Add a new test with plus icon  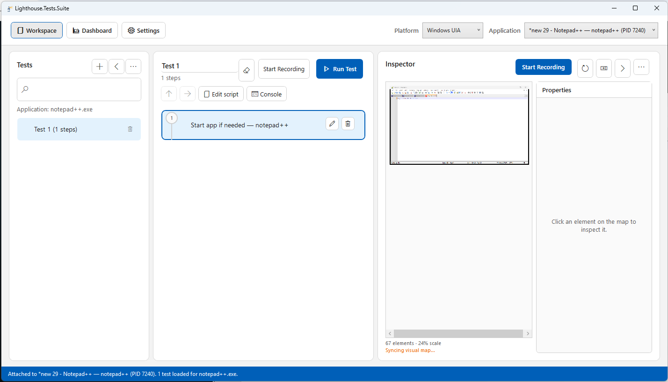coord(100,66)
